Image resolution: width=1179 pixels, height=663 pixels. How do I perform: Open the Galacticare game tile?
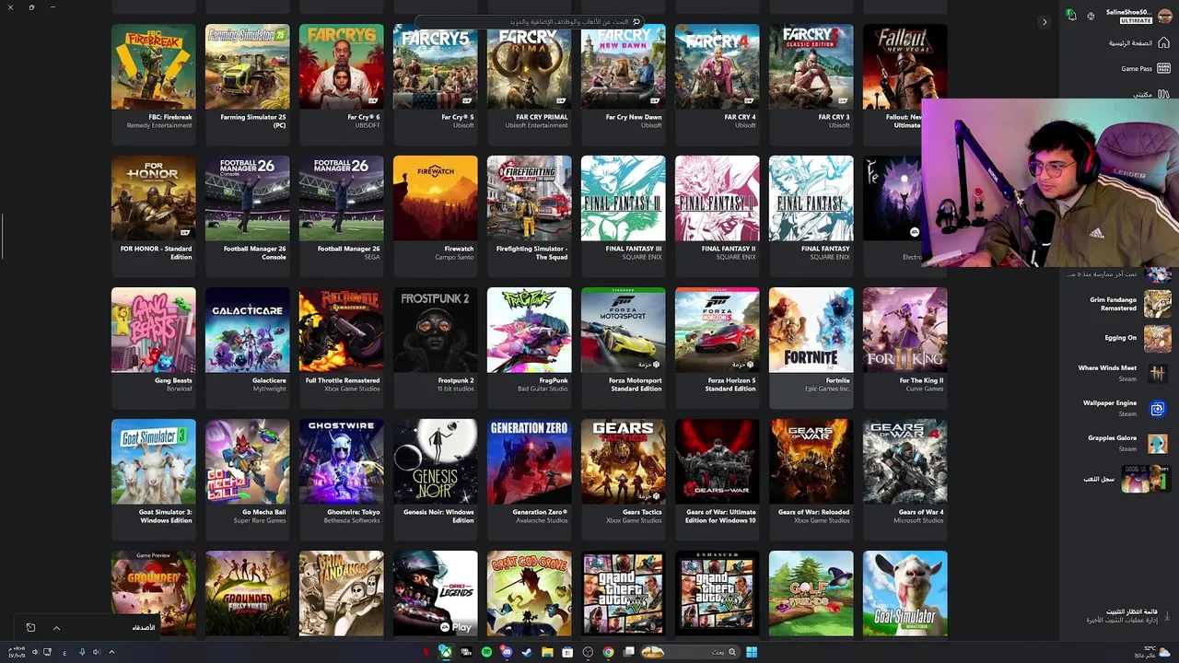point(247,347)
